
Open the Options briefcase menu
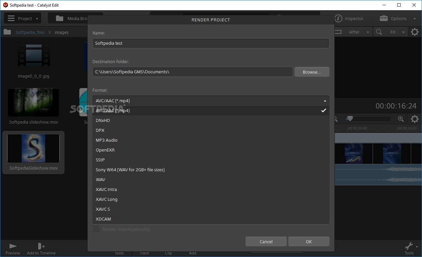click(x=398, y=18)
